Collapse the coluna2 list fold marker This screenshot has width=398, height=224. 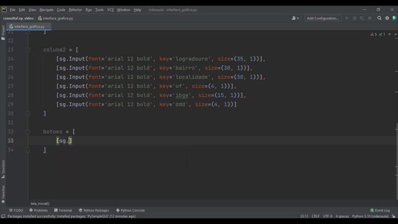click(28, 50)
